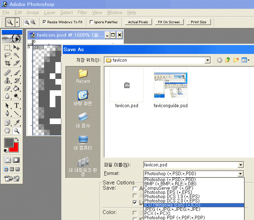This screenshot has width=254, height=220.
Task: Collapse the Format dropdown arrow
Action: click(x=241, y=174)
